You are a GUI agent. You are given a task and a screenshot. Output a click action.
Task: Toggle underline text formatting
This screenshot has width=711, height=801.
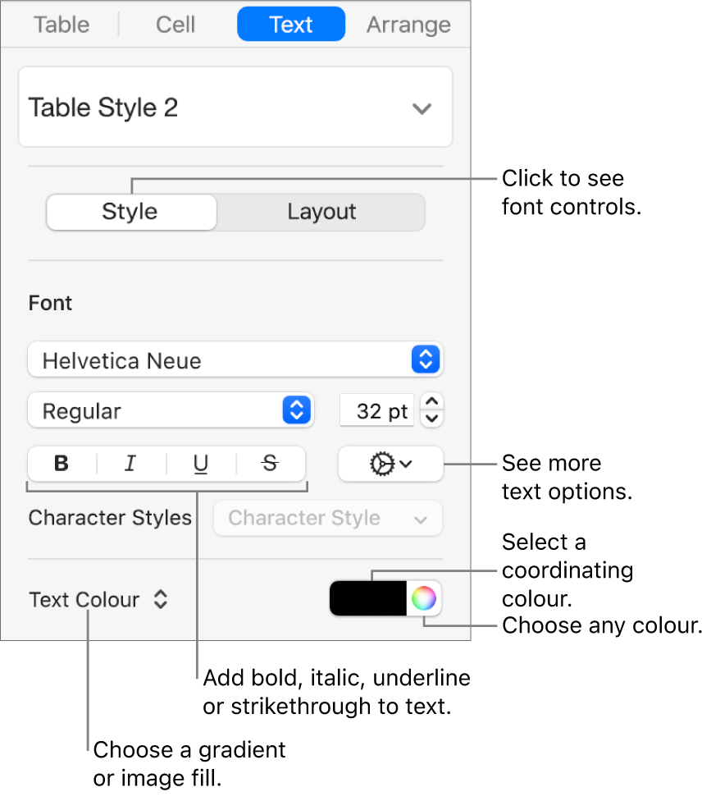200,464
